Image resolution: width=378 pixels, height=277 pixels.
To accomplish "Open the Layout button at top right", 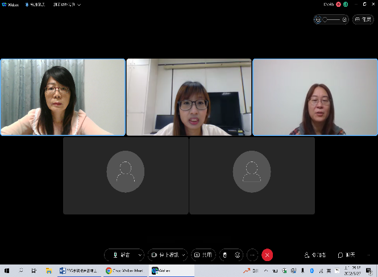I will 364,19.
